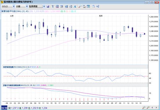The width and height of the screenshot is (160, 110).
Task: Zoom out using the second bottom-right magnifier
Action: pos(148,108)
